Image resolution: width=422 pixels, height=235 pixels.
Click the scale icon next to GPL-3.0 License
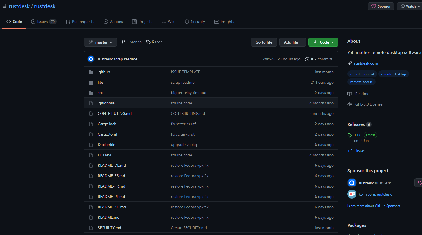pos(350,104)
